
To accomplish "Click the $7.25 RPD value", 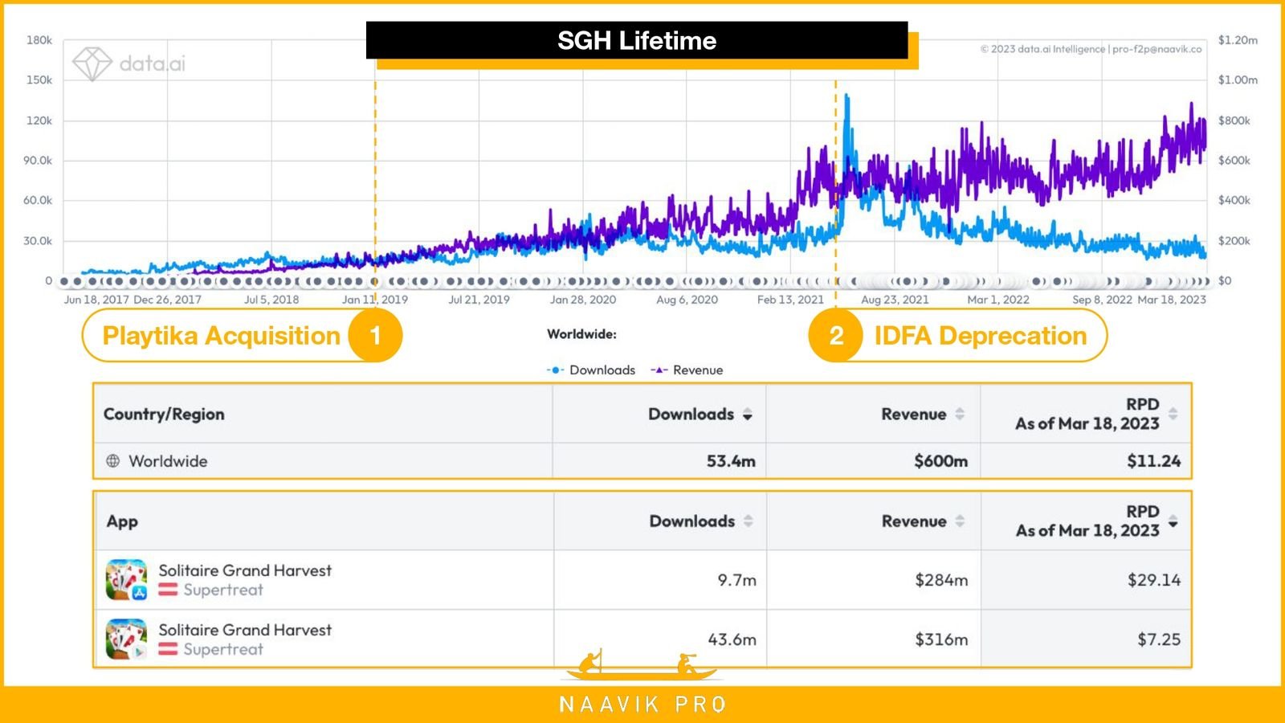I will [1159, 639].
